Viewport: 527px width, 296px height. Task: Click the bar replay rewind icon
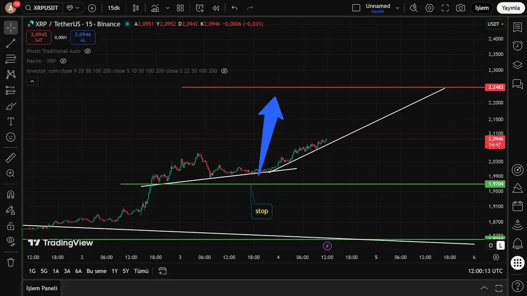click(x=216, y=8)
